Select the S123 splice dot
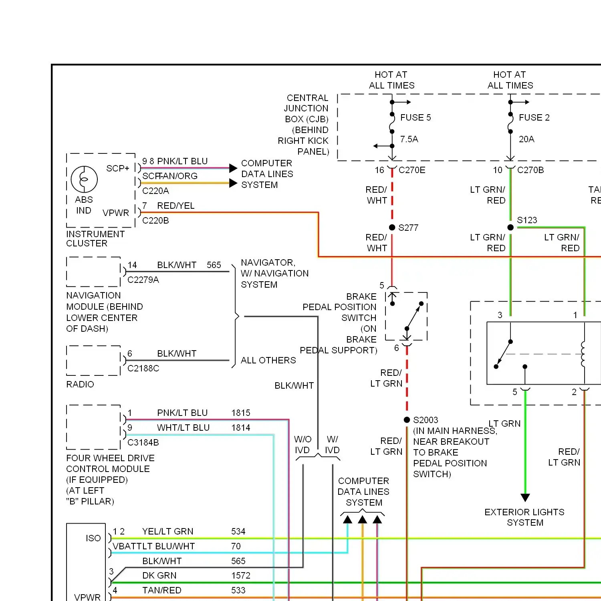Image resolution: width=601 pixels, height=601 pixels. click(510, 228)
